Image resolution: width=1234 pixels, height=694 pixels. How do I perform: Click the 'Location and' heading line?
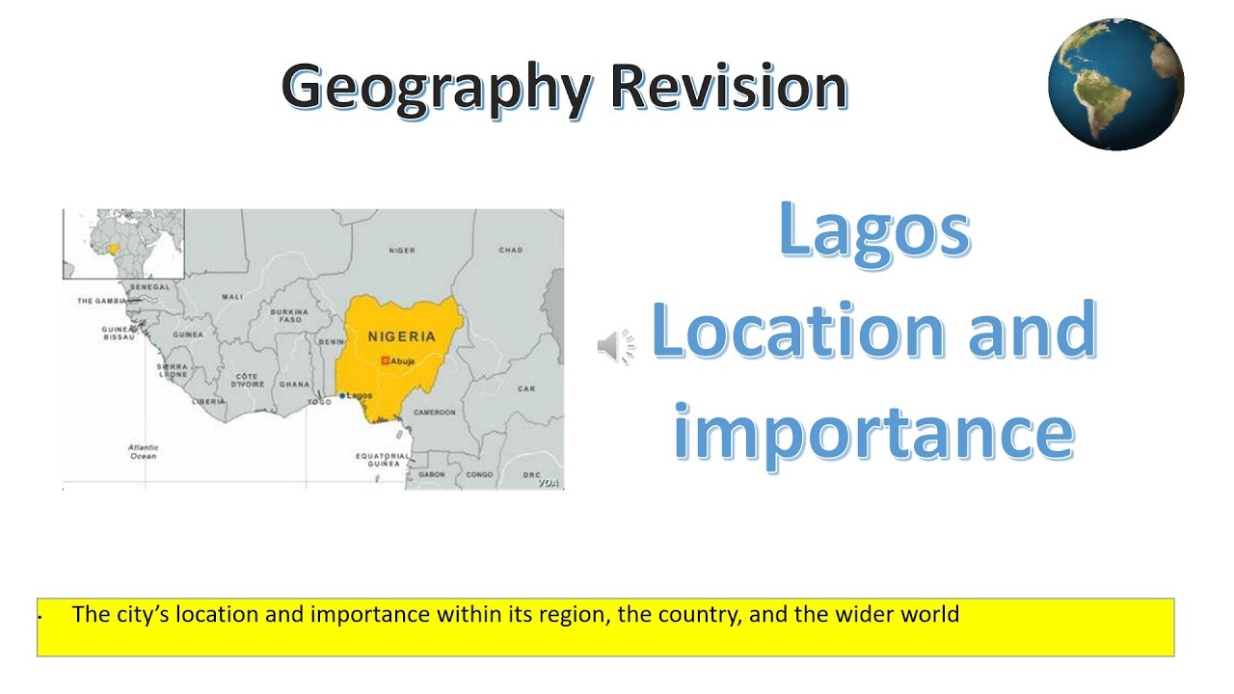click(873, 330)
